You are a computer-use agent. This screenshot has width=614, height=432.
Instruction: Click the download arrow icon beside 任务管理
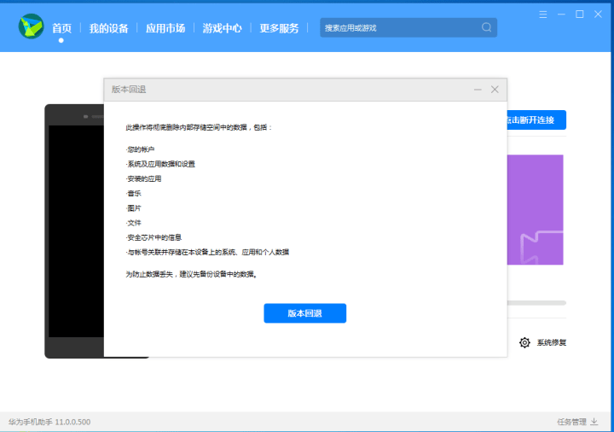[594, 422]
